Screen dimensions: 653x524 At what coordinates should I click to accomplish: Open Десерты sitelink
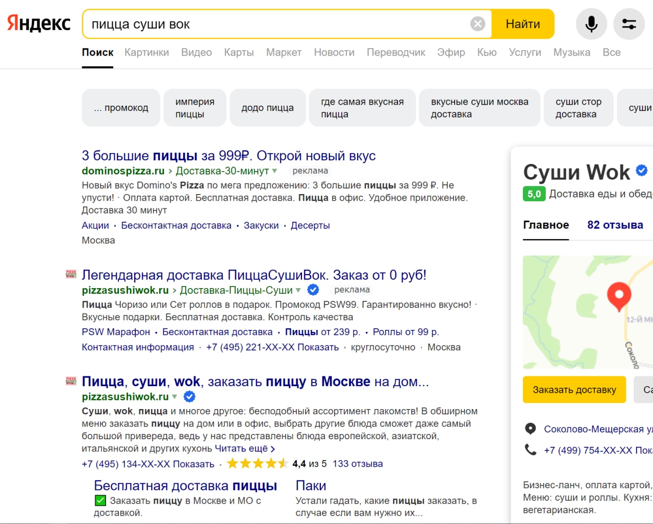(310, 225)
